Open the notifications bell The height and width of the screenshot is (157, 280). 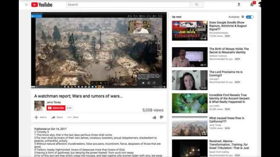[x=252, y=4]
